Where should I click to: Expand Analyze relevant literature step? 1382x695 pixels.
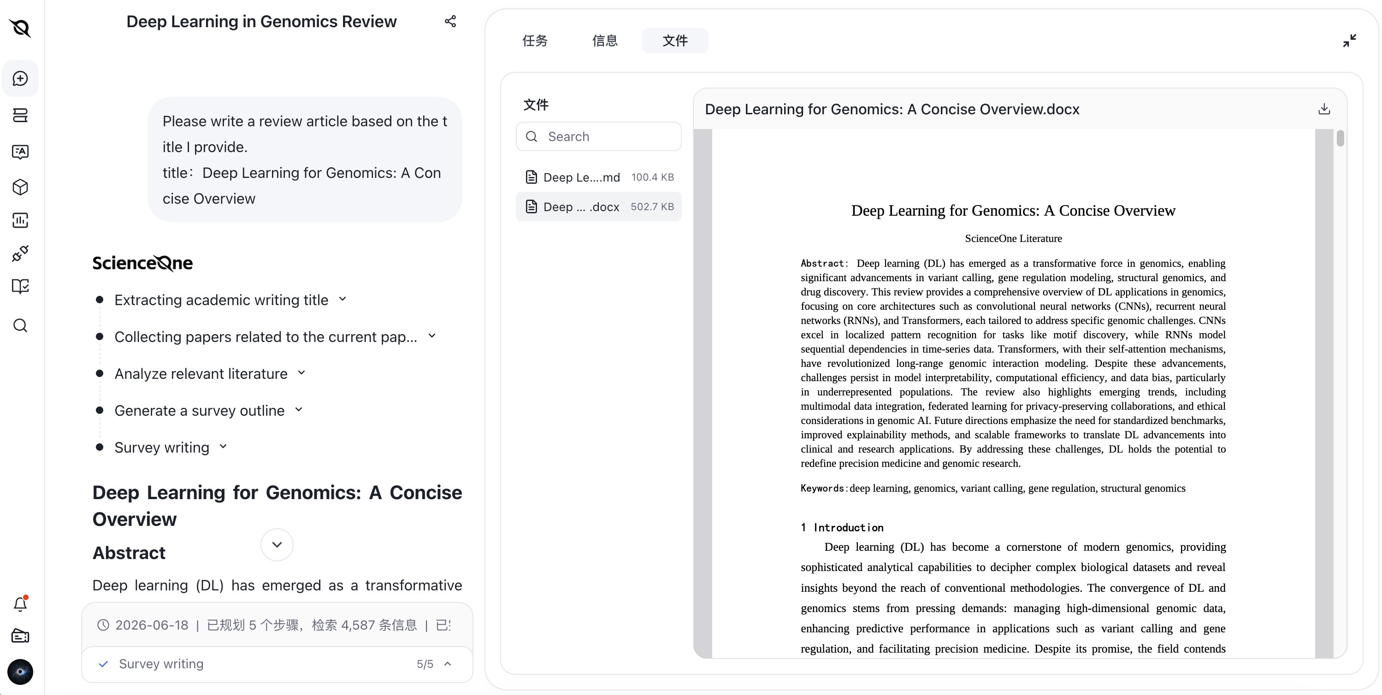pos(301,373)
